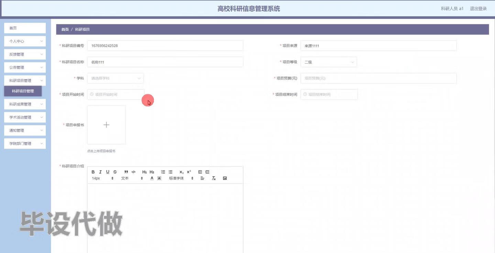Open the 标准字体 font family dropdown
This screenshot has height=253, width=495.
[181, 178]
